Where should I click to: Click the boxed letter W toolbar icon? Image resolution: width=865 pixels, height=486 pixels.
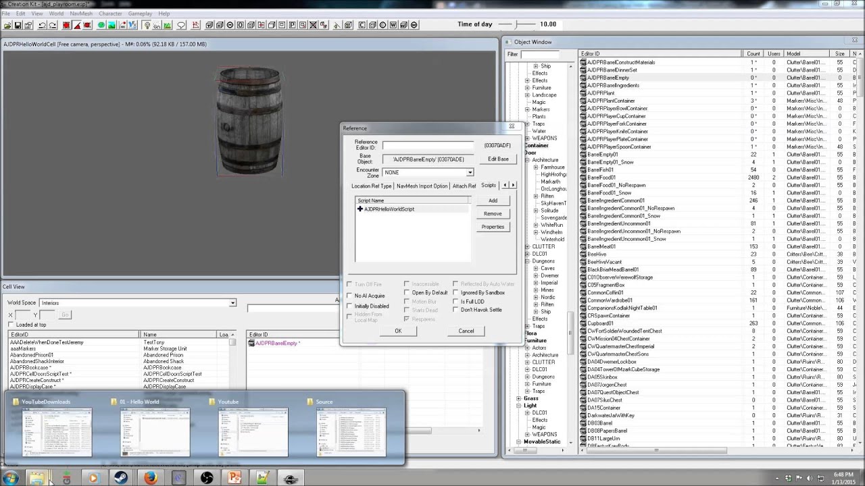tap(393, 25)
